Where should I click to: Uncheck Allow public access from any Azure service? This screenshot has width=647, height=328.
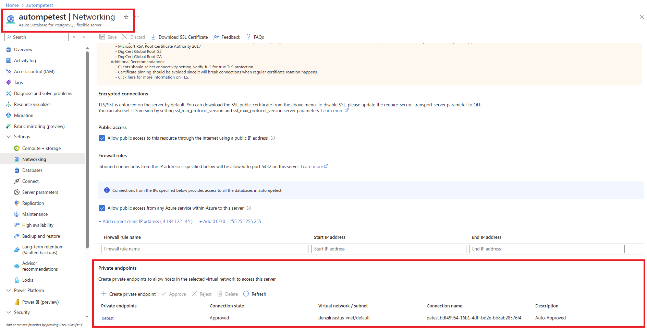tap(102, 208)
